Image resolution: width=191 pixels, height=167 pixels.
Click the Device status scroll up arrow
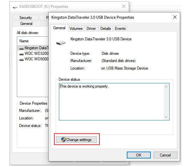[166, 87]
